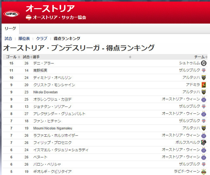210x175 pixels.
Task: Click Salzburg crest in ジョナタン・ソリアーノ row
Action: [x=204, y=107]
